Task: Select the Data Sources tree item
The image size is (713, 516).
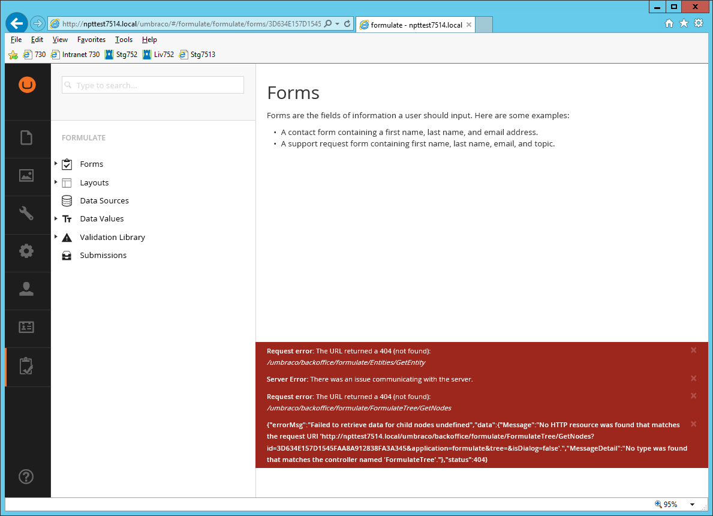Action: [x=104, y=200]
